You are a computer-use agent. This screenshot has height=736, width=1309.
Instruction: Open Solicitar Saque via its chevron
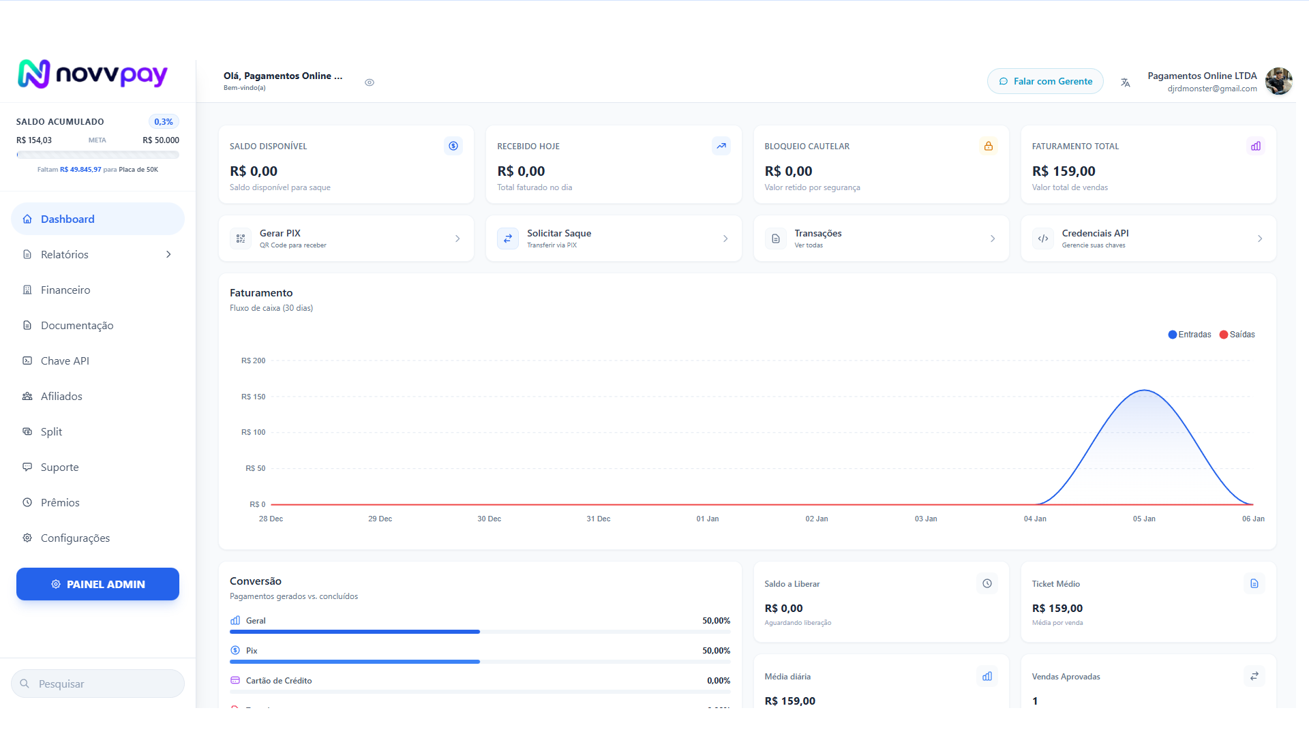(x=725, y=239)
